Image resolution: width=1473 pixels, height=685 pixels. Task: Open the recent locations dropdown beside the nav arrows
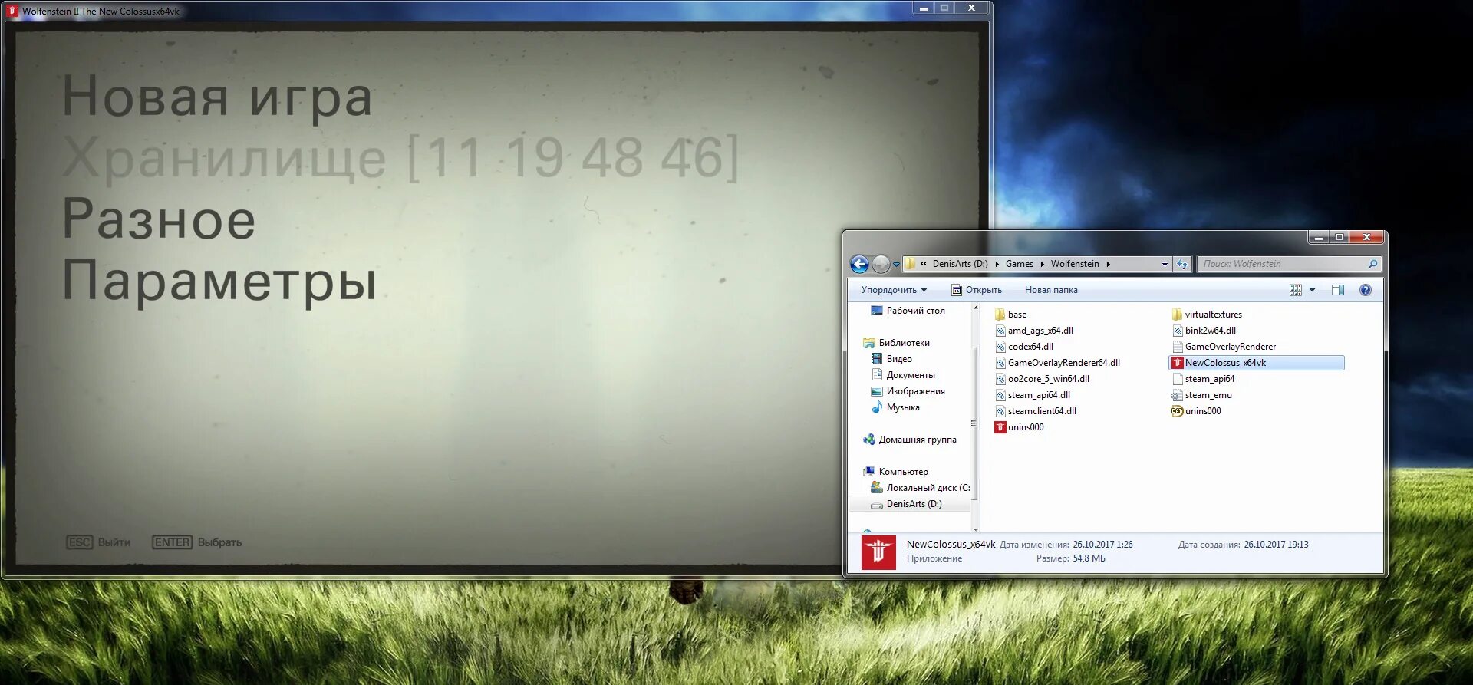[x=896, y=265]
